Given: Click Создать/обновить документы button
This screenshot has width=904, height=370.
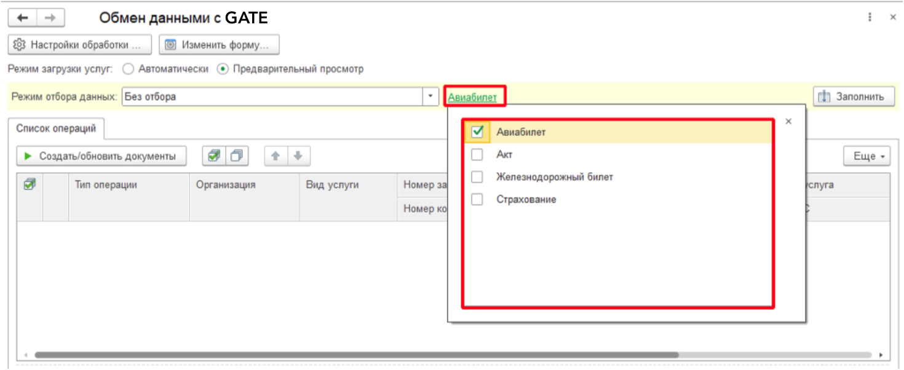Looking at the screenshot, I should [x=101, y=156].
